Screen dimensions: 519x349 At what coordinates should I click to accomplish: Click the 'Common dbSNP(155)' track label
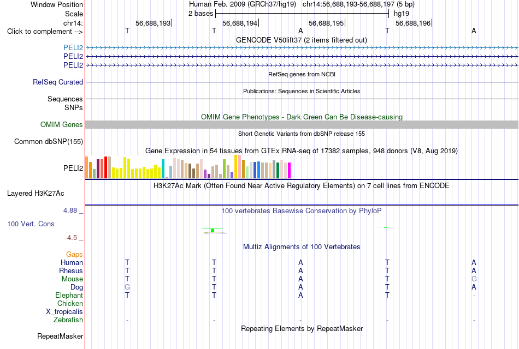tap(49, 141)
